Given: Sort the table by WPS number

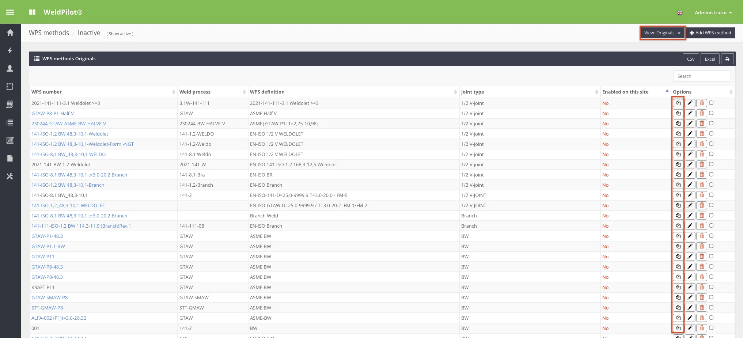Looking at the screenshot, I should pyautogui.click(x=103, y=92).
